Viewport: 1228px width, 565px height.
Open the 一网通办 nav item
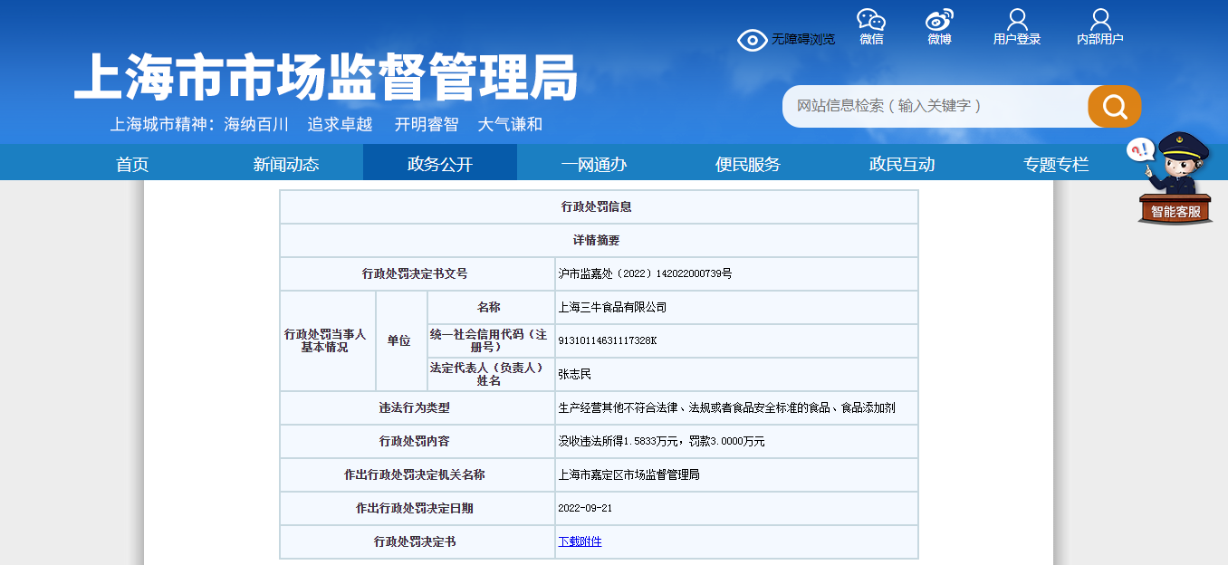click(x=594, y=164)
